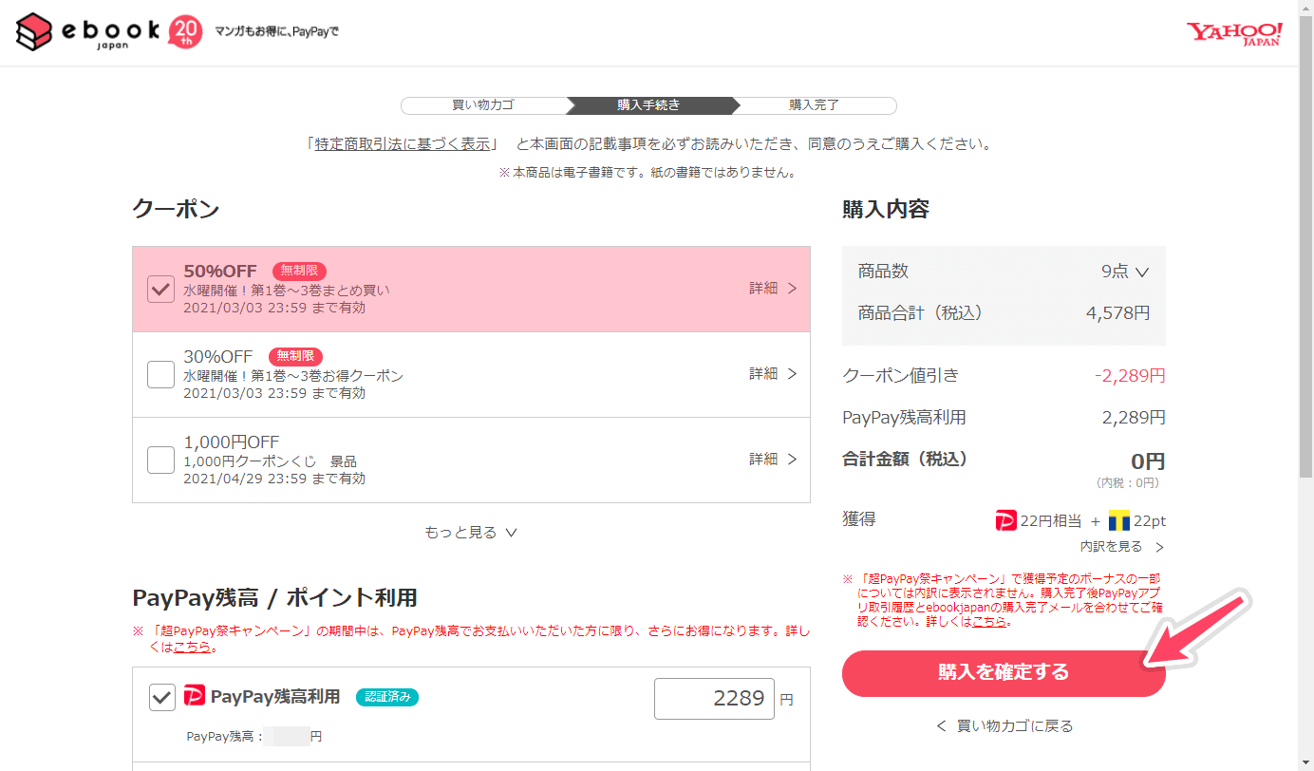Click the 20th anniversary badge

pos(184,32)
